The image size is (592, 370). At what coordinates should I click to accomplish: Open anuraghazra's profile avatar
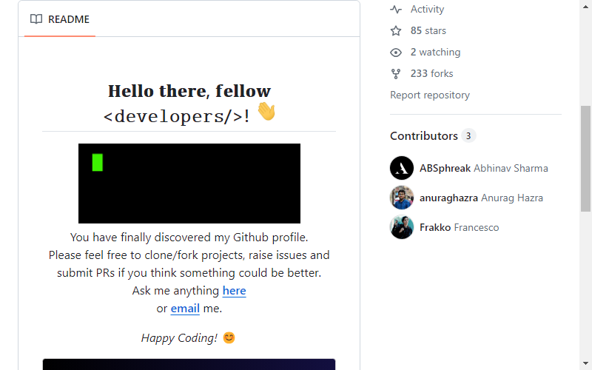click(x=402, y=198)
